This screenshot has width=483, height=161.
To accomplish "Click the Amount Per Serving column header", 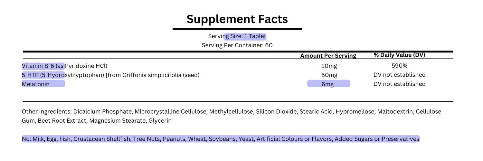I will [328, 56].
